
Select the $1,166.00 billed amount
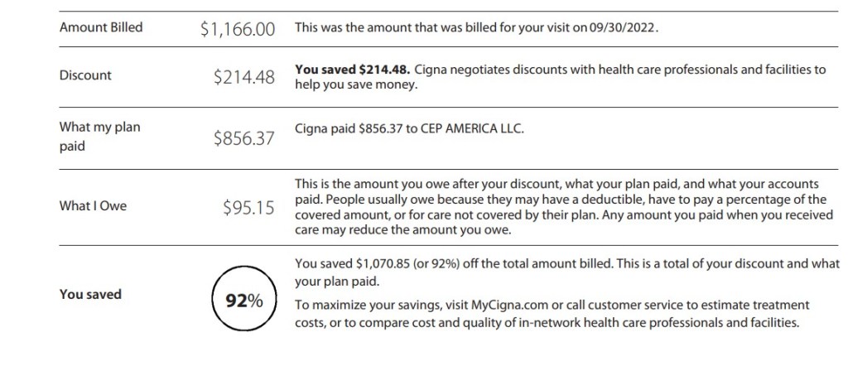[x=237, y=29]
